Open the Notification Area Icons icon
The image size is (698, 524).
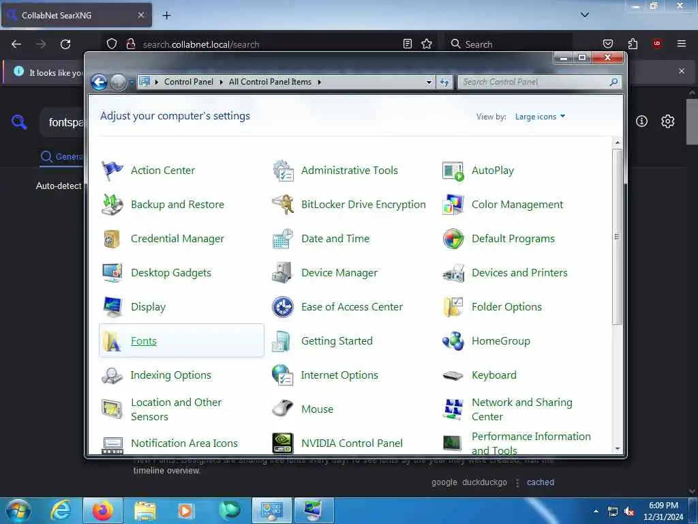tap(112, 445)
